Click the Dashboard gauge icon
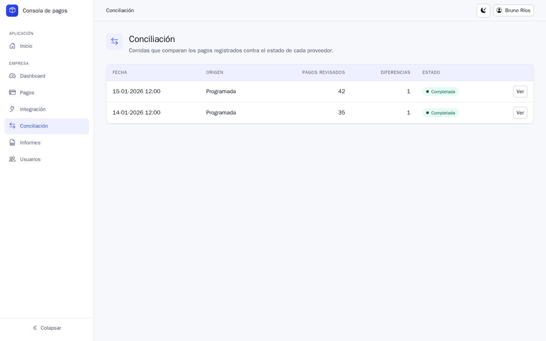This screenshot has width=546, height=341. point(13,76)
